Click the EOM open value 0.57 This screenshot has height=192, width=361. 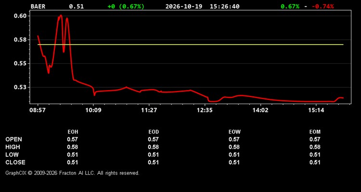pyautogui.click(x=315, y=139)
